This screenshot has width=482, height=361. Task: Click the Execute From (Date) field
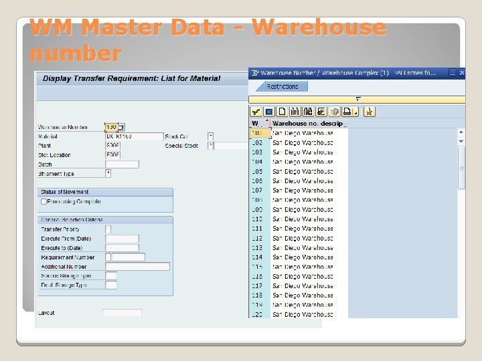[122, 239]
